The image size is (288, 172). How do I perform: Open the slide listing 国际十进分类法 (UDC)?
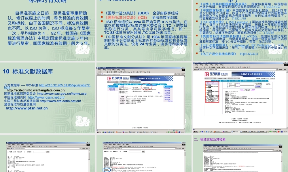[x=144, y=30]
